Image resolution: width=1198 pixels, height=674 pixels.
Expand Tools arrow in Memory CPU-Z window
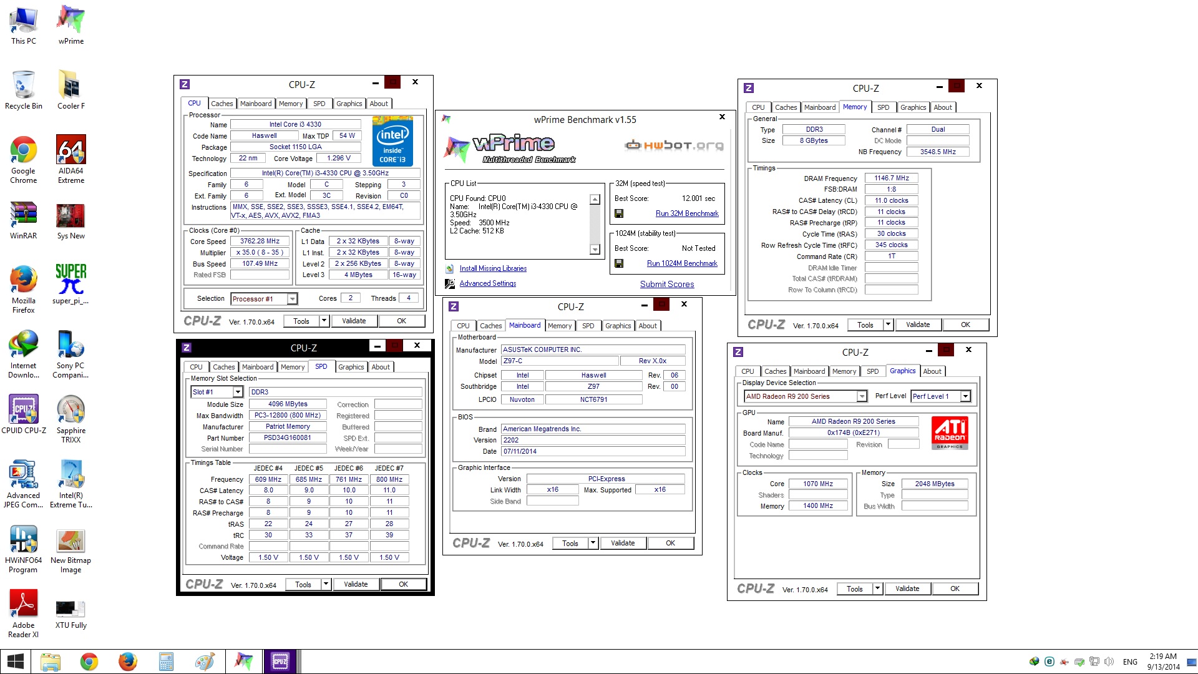coord(888,325)
